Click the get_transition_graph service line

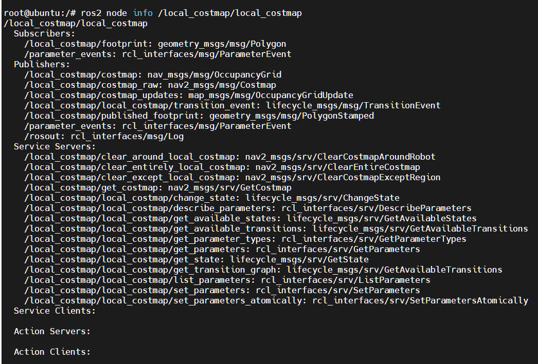(x=263, y=270)
